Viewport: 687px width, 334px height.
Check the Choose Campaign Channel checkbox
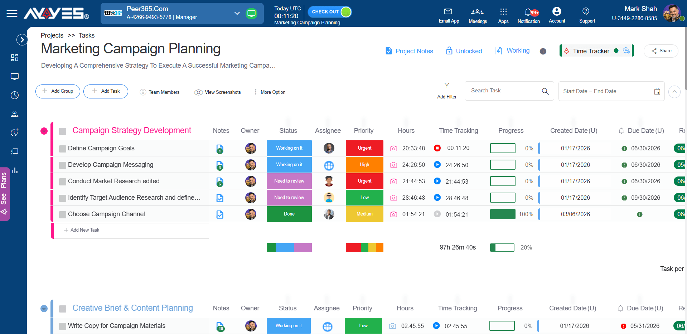pyautogui.click(x=63, y=214)
